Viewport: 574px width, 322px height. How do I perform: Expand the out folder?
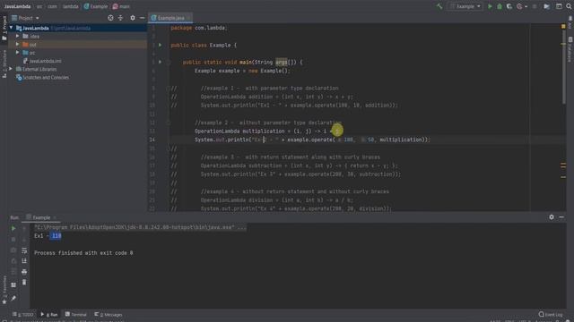(17, 44)
